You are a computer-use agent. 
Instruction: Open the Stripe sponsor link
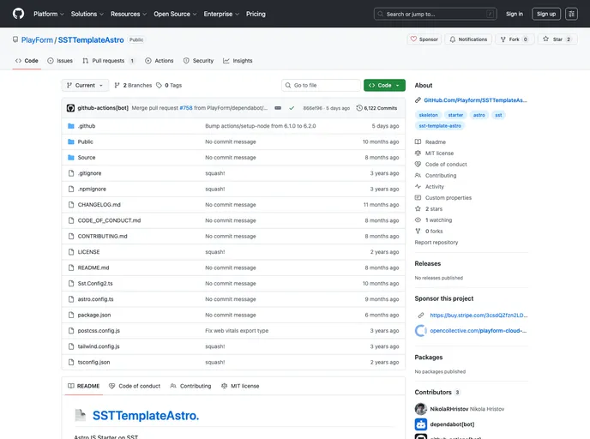[x=478, y=315]
